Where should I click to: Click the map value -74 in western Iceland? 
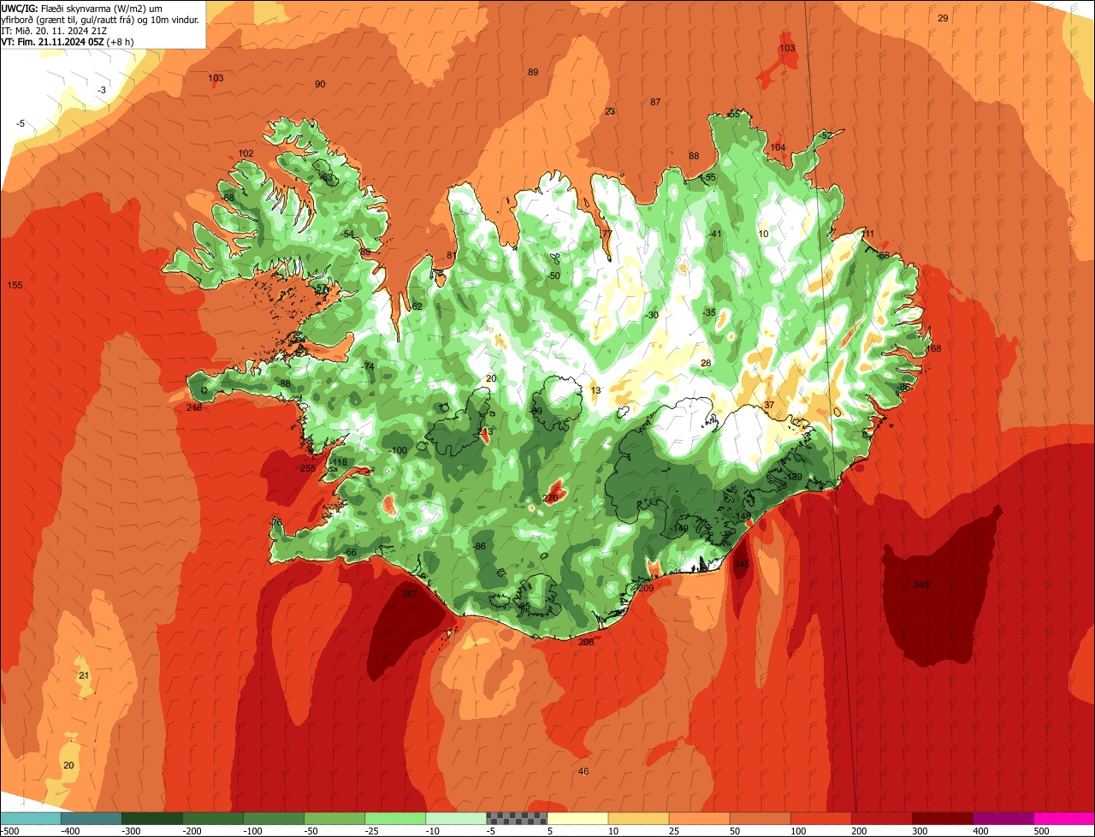368,366
